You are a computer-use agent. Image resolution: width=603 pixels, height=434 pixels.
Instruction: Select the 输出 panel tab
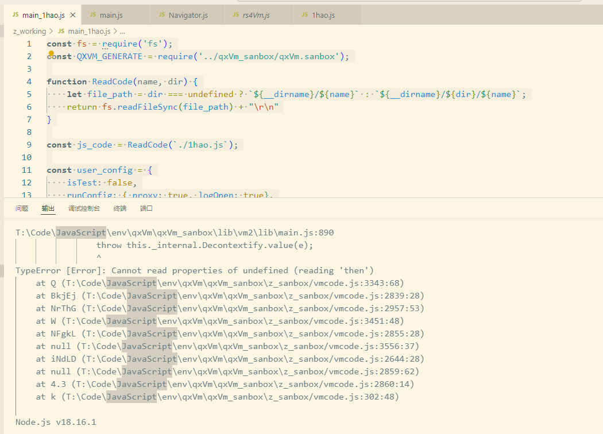pyautogui.click(x=48, y=208)
